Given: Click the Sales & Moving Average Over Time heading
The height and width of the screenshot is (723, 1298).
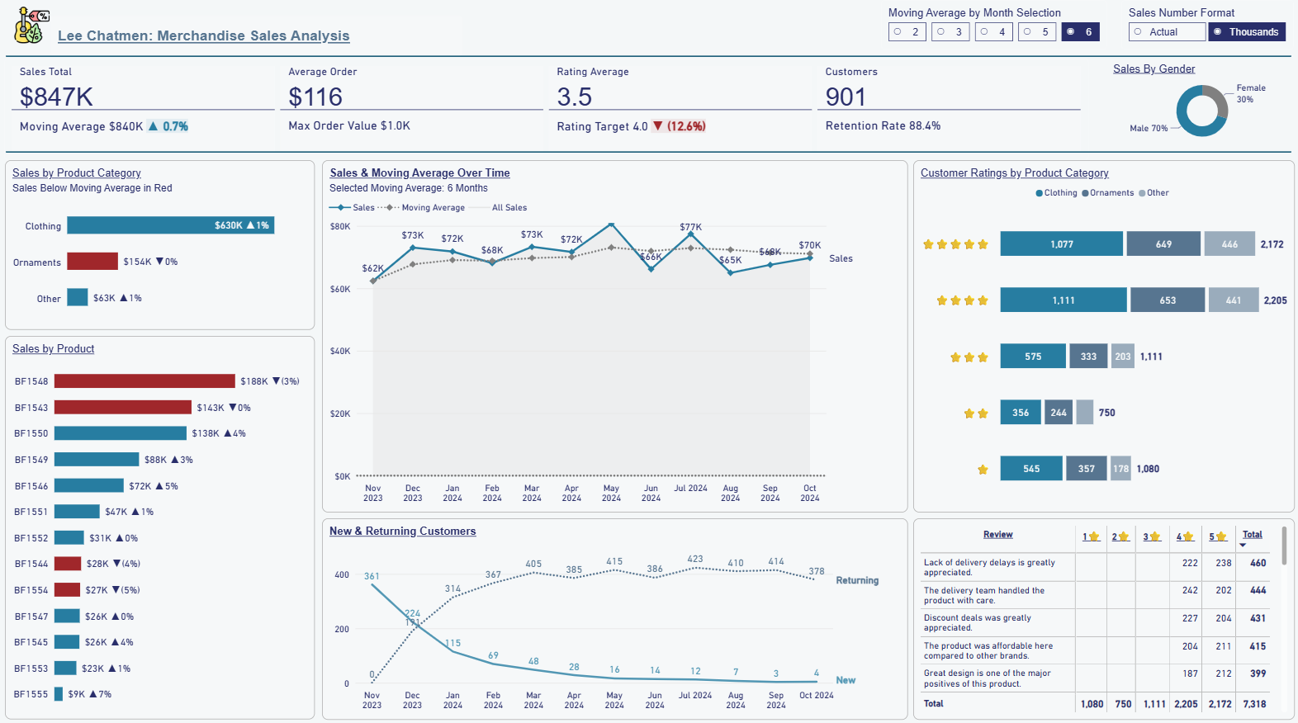Looking at the screenshot, I should tap(419, 173).
